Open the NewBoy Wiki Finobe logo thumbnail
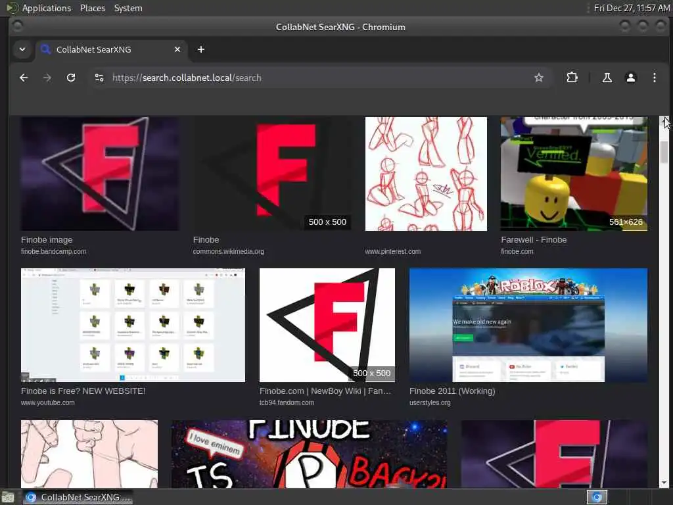The image size is (673, 505). click(x=327, y=325)
